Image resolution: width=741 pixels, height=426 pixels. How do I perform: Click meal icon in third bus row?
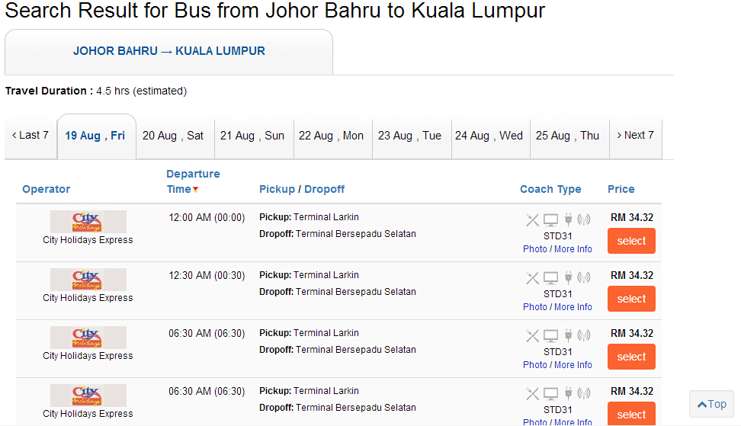(532, 335)
